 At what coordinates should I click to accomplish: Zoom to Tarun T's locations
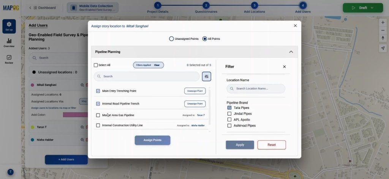(82, 127)
